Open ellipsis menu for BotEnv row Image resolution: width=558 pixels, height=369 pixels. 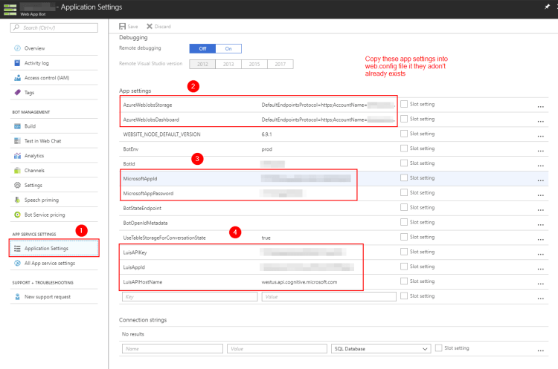pos(541,150)
